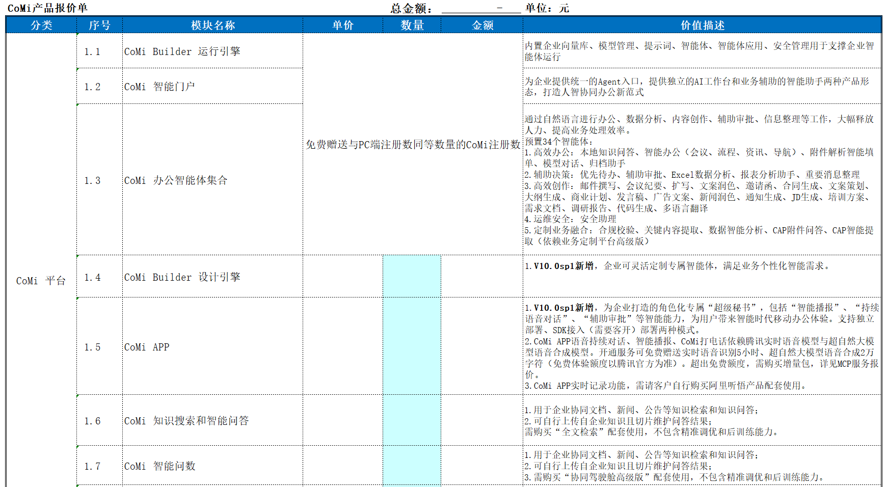Select the 数量 column header
Viewport: 887px width, 487px height.
[412, 25]
